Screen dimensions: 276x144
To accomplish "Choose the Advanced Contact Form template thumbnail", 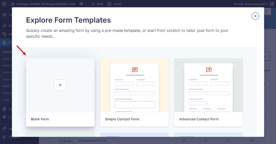I will point(209,85).
